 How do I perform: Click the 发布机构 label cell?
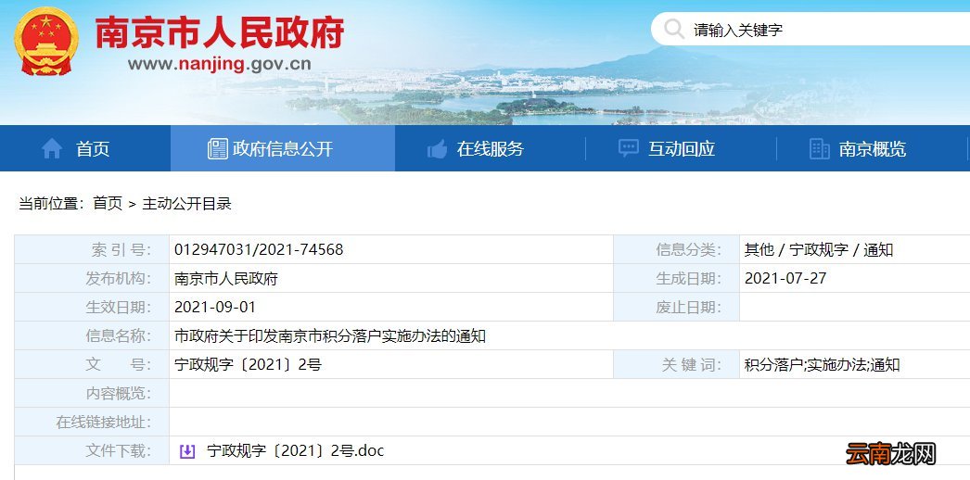(92, 278)
